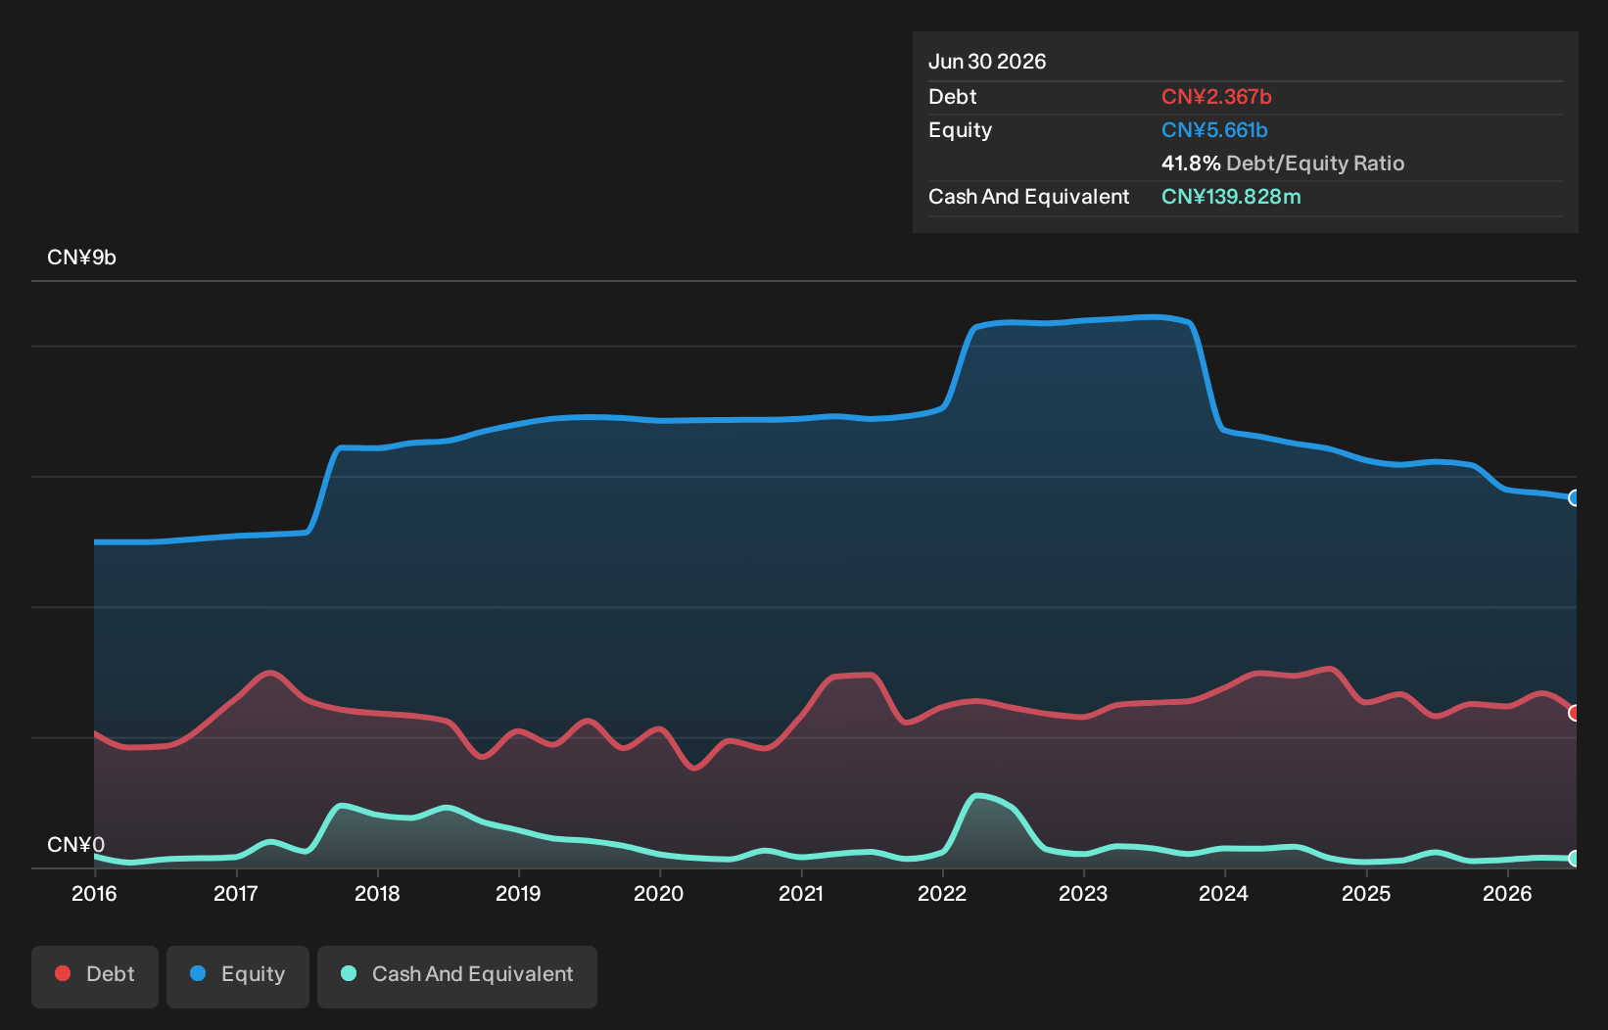Click the red Debt legend dot
Screen dimensions: 1608x1030
click(63, 973)
